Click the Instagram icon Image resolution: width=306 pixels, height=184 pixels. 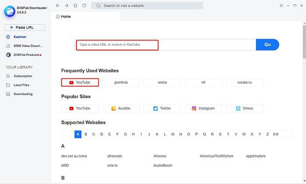(x=194, y=109)
